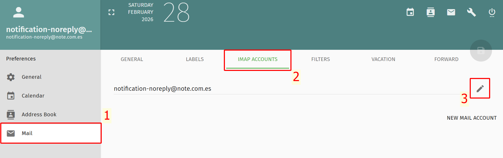Open Mail from the top toolbar

pyautogui.click(x=451, y=12)
